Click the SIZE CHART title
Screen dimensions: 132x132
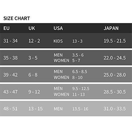tap(17, 18)
